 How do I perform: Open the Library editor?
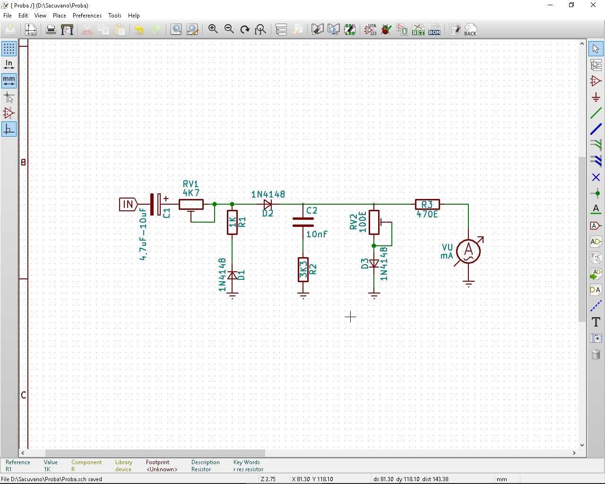[317, 30]
